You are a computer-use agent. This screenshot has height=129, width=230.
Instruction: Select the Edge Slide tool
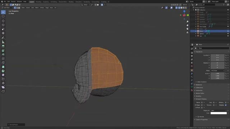tap(3, 79)
